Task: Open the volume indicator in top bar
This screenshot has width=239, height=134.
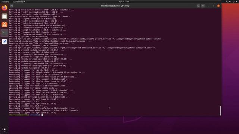Action: click(x=230, y=1)
